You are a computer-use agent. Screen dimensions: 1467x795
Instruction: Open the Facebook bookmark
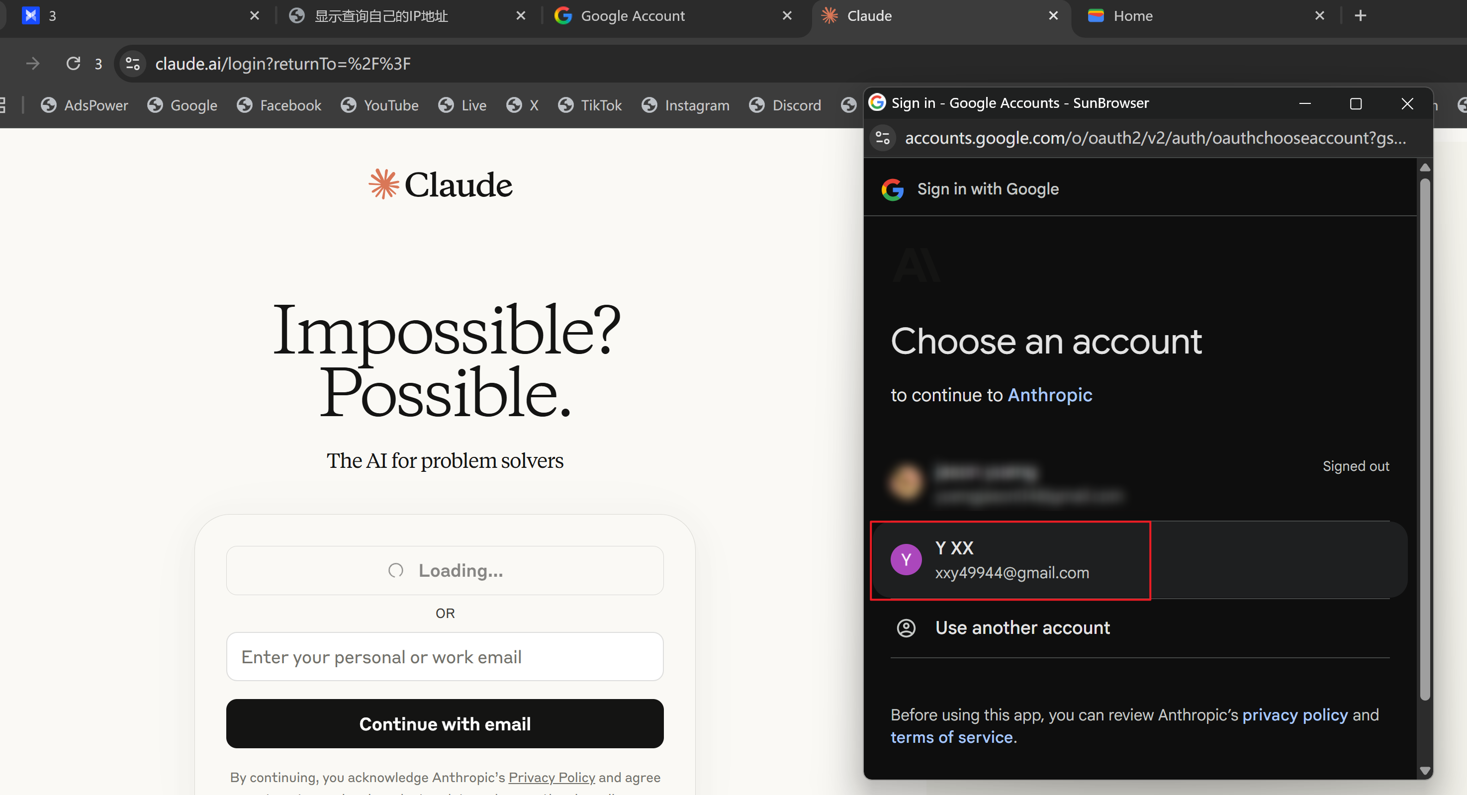click(x=279, y=105)
